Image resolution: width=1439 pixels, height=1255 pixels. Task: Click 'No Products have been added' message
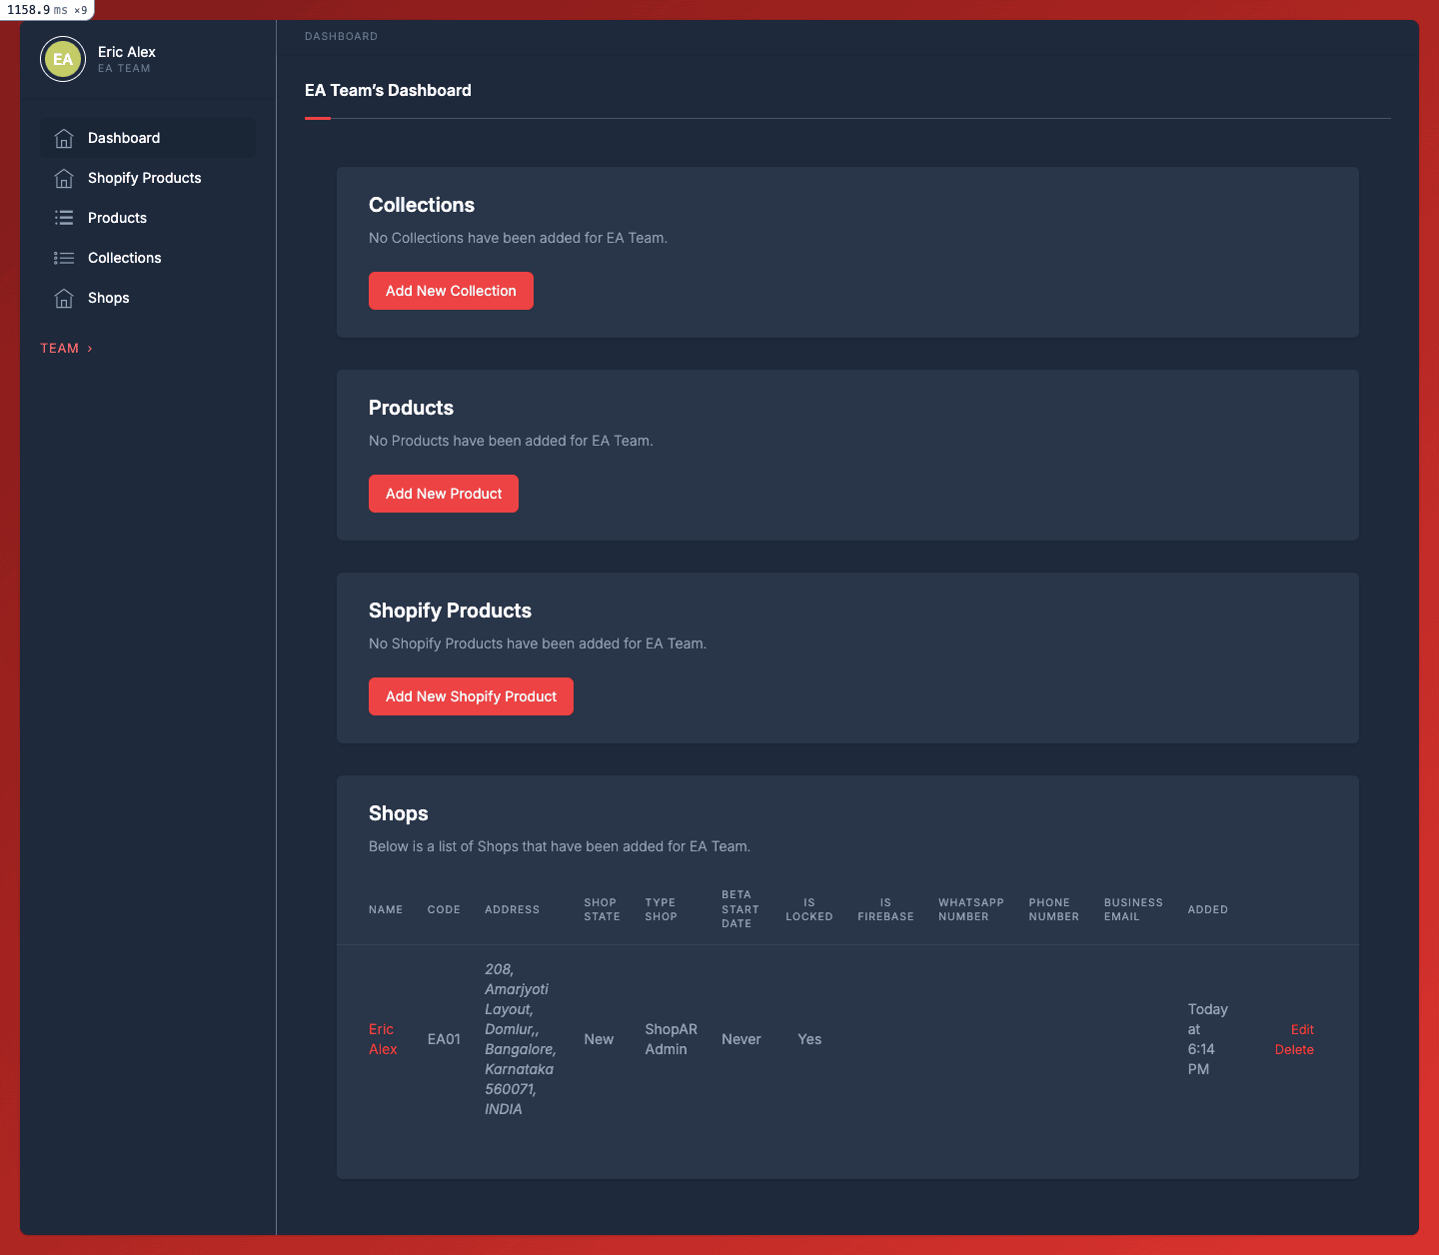511,441
